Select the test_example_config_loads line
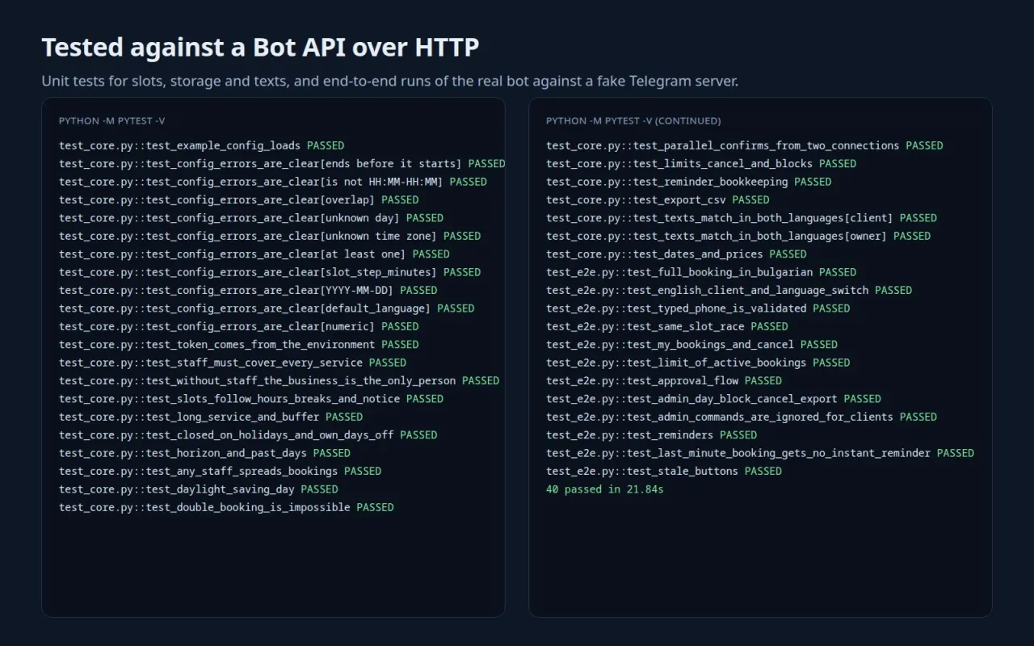This screenshot has height=646, width=1034. 201,146
